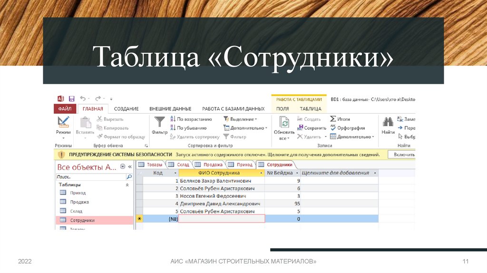Undo the last action in quick access toolbar
The height and width of the screenshot is (273, 487).
click(x=83, y=98)
